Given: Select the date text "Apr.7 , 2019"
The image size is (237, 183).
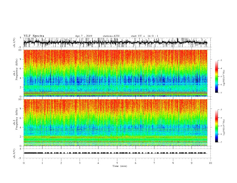Looking at the screenshot, I should [83, 36].
